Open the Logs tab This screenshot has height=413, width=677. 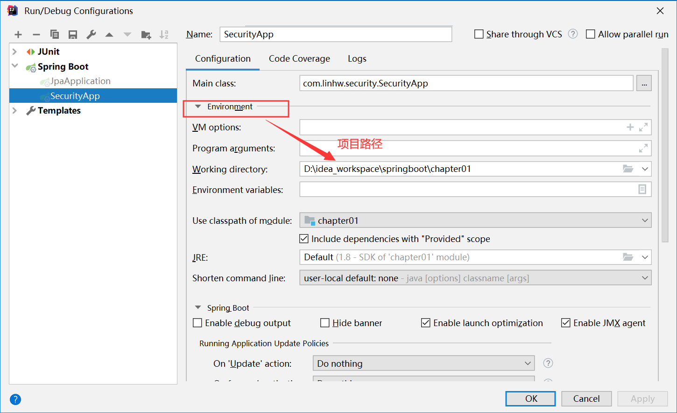[x=357, y=59]
